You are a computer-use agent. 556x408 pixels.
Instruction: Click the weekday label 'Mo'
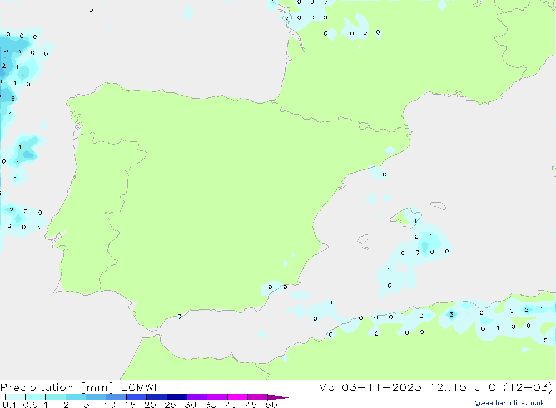326,387
